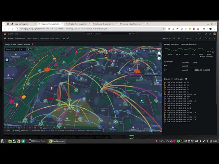Open dashboard settings gear icon
This screenshot has height=164, width=219.
(x=179, y=38)
